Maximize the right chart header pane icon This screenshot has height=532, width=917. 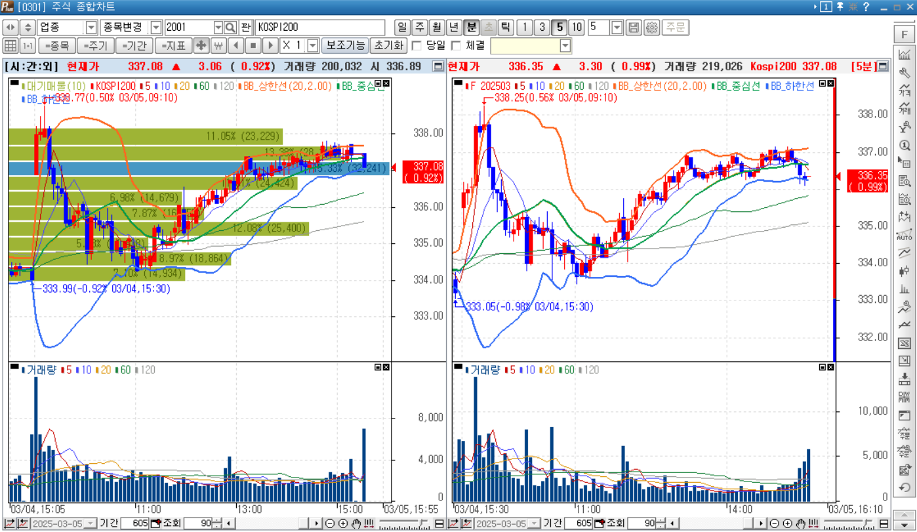pos(883,66)
